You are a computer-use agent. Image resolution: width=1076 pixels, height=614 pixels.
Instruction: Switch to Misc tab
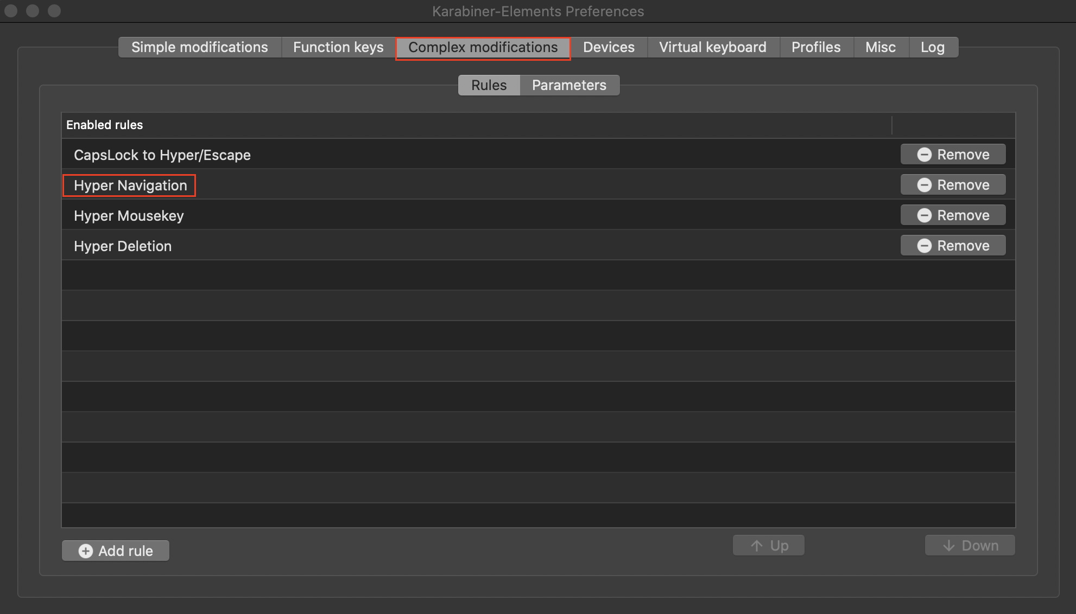[x=880, y=47]
